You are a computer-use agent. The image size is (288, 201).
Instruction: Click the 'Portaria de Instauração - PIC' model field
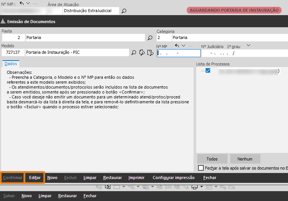click(77, 52)
